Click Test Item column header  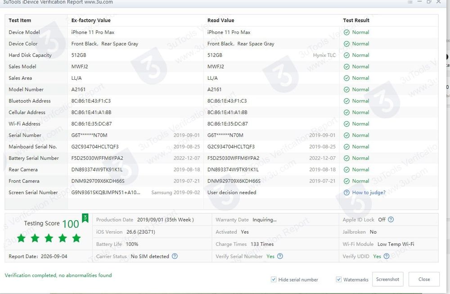click(x=20, y=20)
